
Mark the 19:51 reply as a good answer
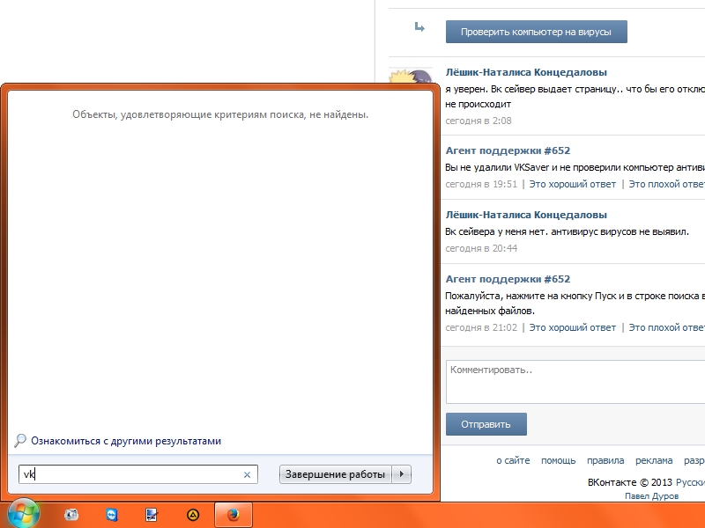click(572, 184)
